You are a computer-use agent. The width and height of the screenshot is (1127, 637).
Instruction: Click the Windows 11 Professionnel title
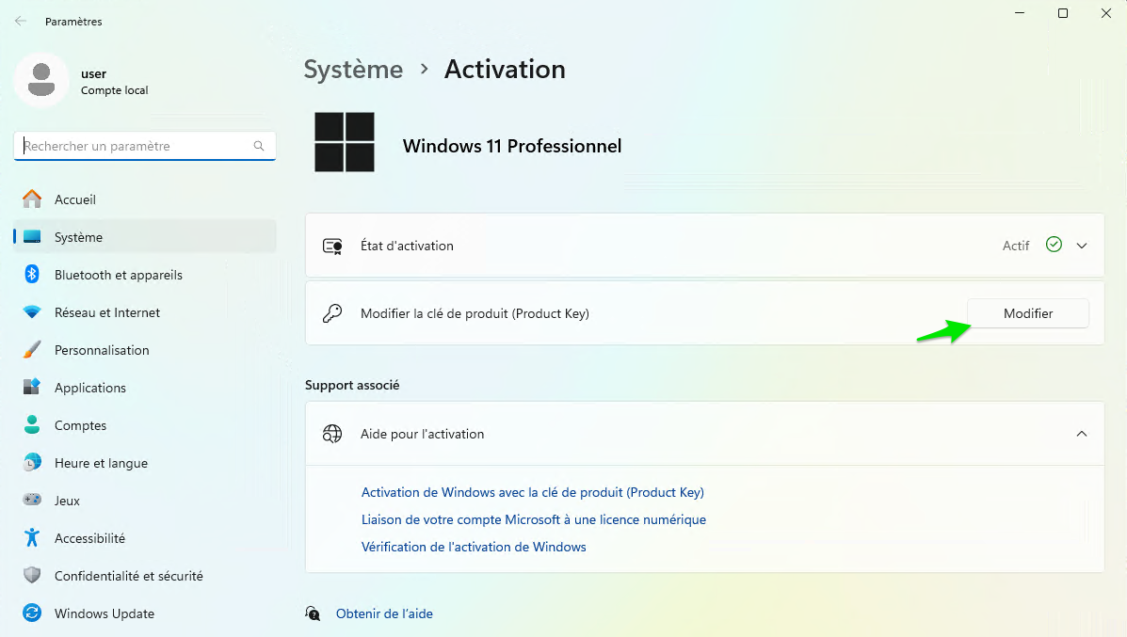(x=512, y=146)
